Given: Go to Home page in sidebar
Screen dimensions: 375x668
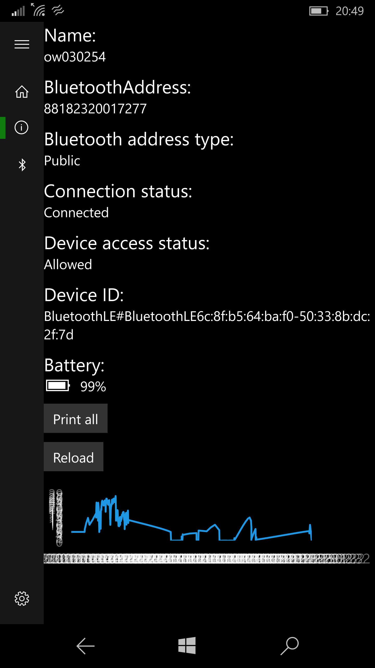Looking at the screenshot, I should pos(22,92).
